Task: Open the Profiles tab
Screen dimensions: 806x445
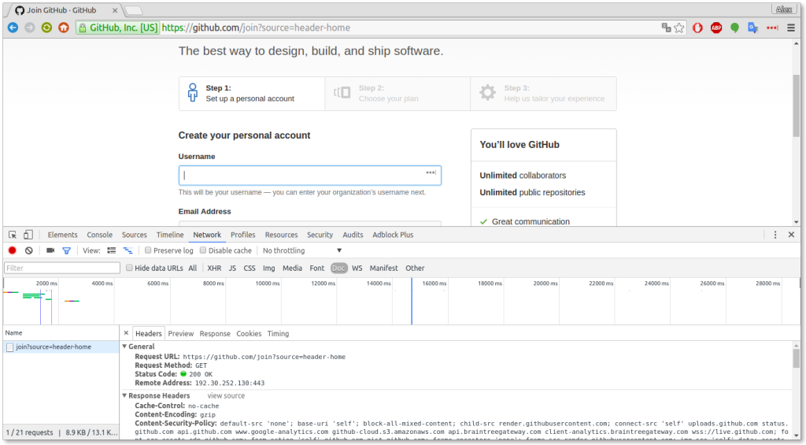Action: [243, 235]
